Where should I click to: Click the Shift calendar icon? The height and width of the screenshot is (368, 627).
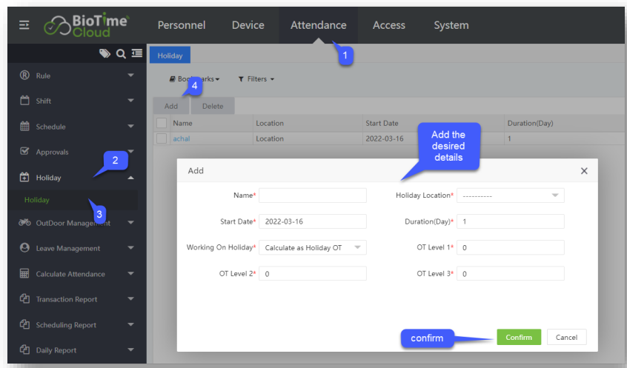pos(24,101)
